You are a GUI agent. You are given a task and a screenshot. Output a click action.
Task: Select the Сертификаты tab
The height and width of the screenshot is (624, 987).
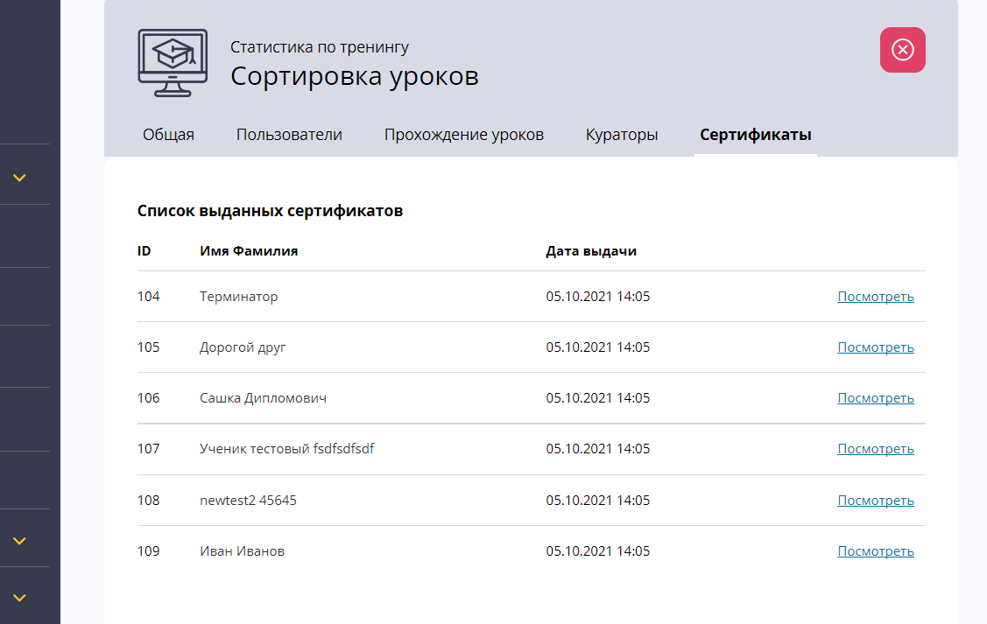[x=755, y=135]
